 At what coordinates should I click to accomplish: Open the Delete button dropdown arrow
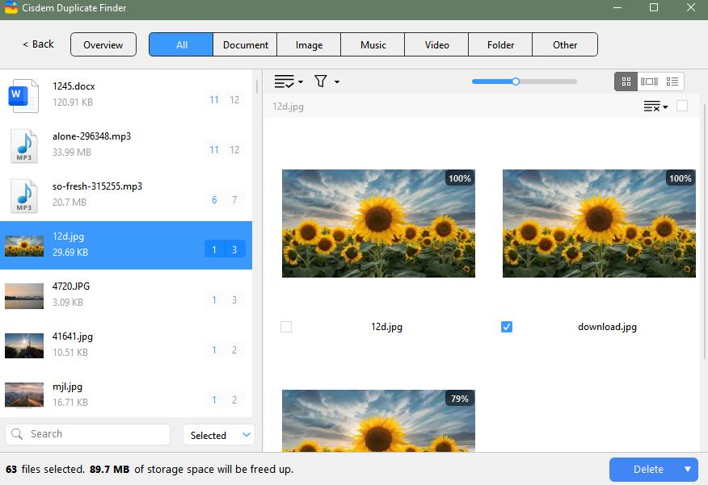click(x=688, y=469)
